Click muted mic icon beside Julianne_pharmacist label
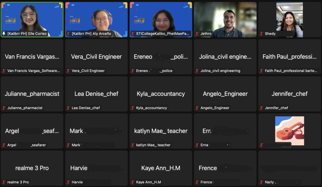 (x=4, y=108)
